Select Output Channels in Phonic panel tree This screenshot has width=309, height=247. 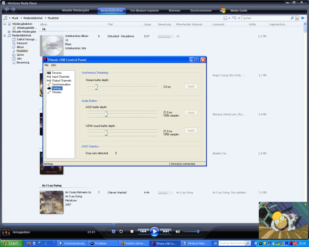[x=61, y=80]
